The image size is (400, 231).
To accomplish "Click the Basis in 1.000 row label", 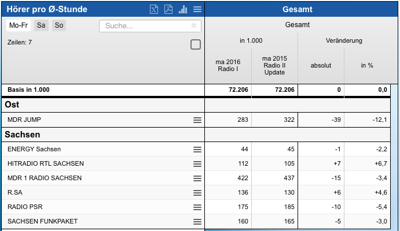I will click(x=28, y=90).
